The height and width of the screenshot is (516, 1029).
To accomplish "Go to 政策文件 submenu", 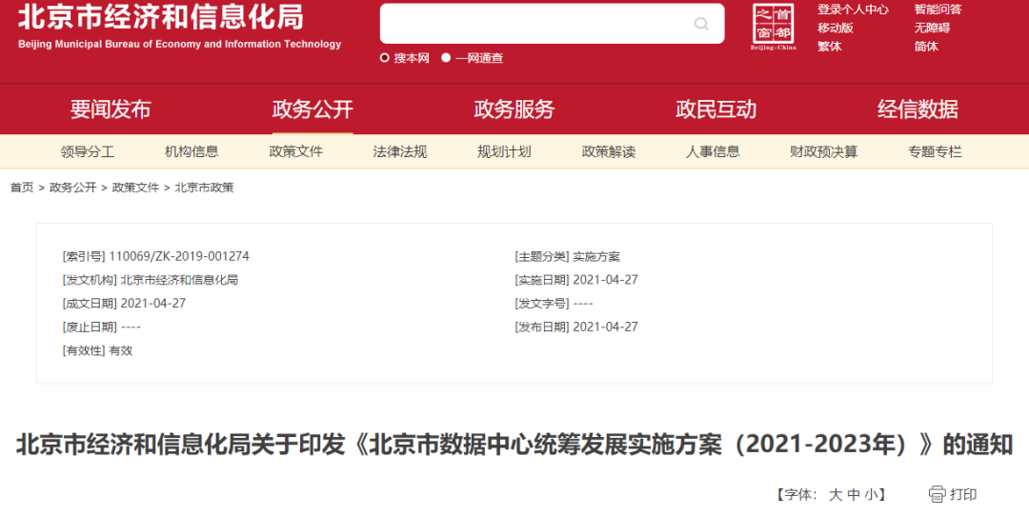I will [296, 152].
